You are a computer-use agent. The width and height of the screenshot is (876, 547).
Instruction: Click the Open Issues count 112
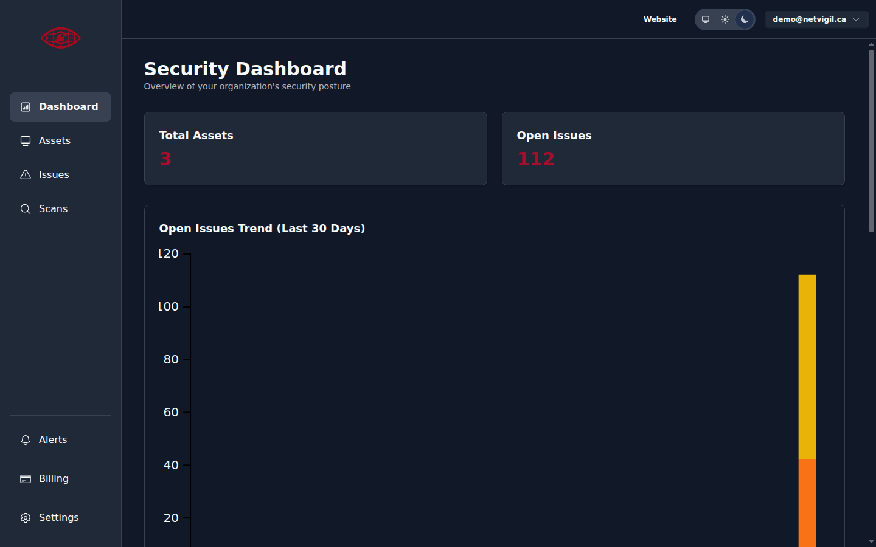(536, 159)
